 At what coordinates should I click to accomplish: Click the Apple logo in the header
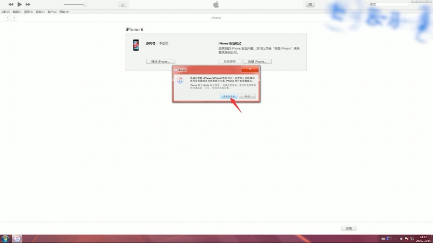point(216,4)
